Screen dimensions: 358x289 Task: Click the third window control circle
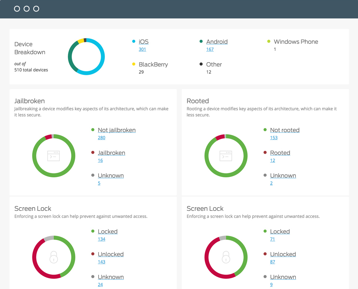click(x=36, y=9)
